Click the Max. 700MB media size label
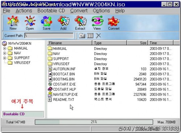 [x=167, y=122]
